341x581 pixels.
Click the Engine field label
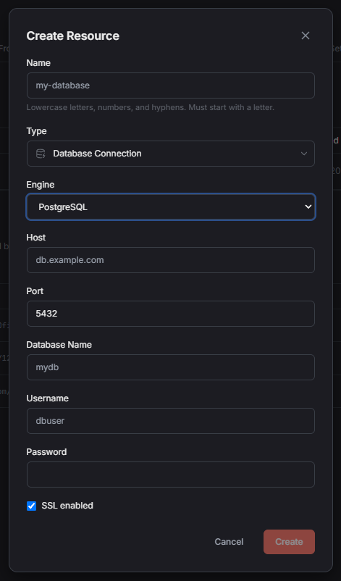[41, 185]
